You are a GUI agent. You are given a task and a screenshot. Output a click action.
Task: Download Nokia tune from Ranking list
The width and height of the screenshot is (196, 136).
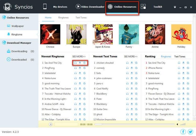click(183, 73)
